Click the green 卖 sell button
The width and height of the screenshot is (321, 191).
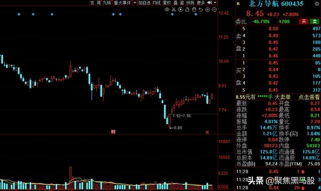point(314,21)
